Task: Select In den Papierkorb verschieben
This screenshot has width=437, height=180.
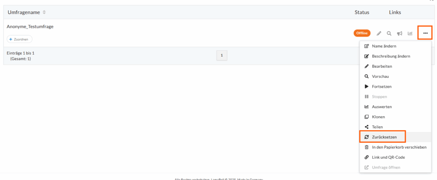Action: [x=396, y=147]
